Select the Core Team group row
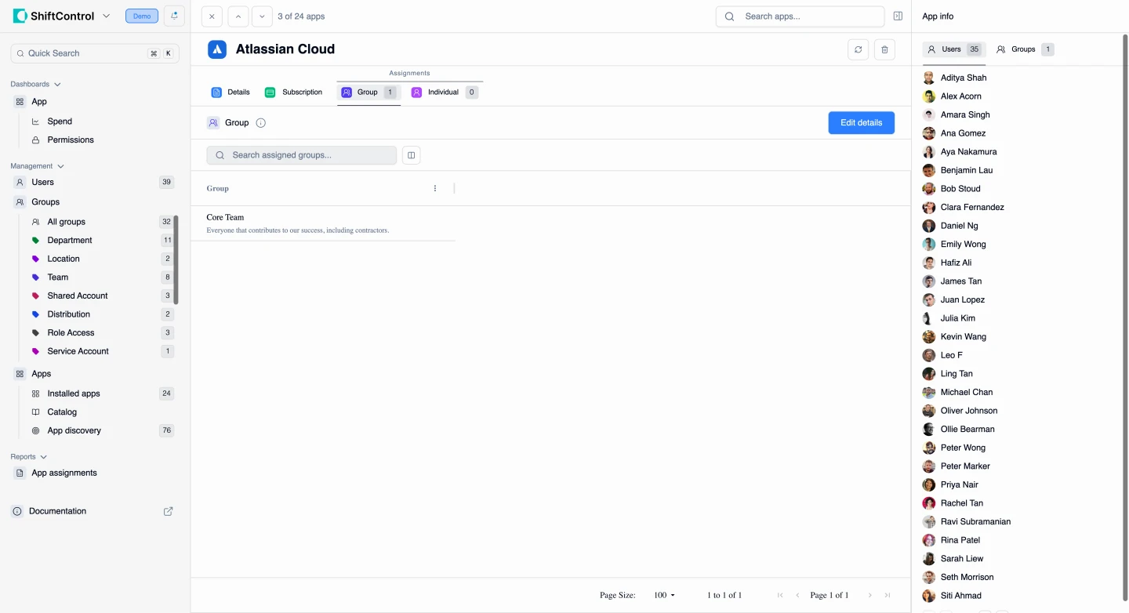This screenshot has height=613, width=1129. (323, 223)
